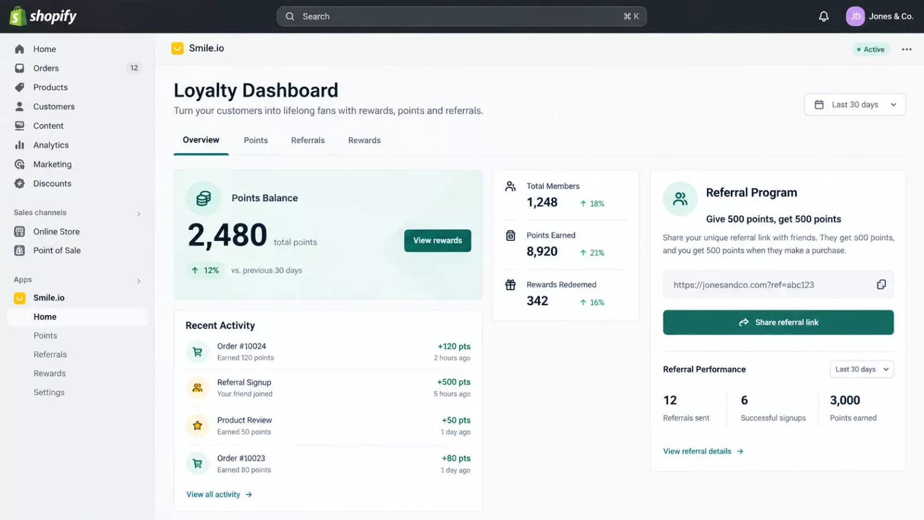This screenshot has height=520, width=924.
Task: Click the Smile.io app icon in header
Action: pyautogui.click(x=177, y=49)
